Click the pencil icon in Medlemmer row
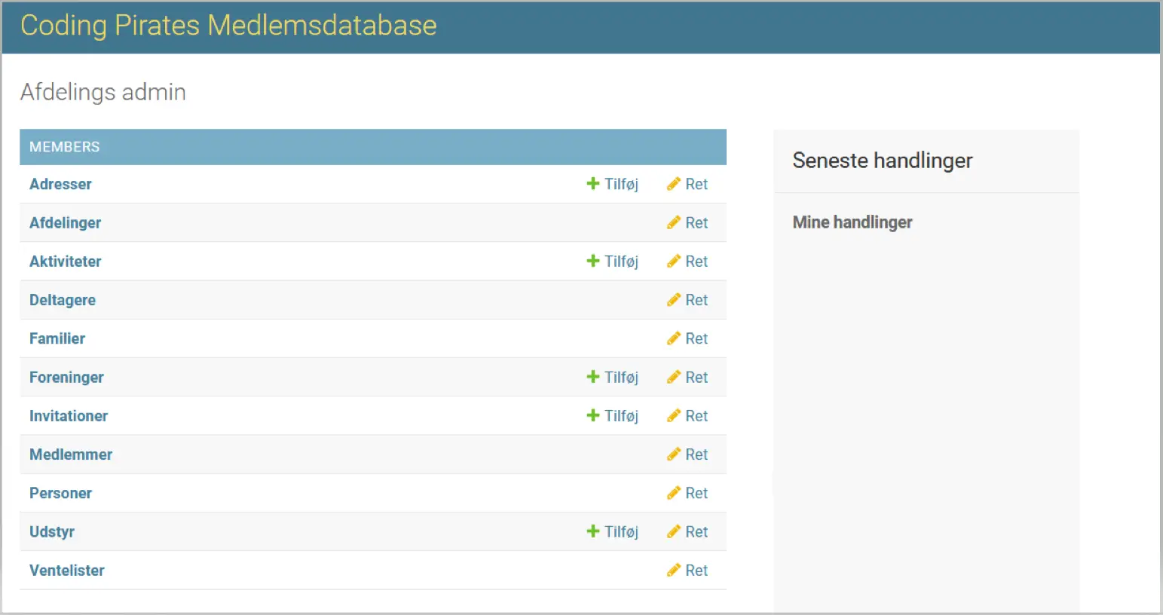This screenshot has width=1163, height=615. pyautogui.click(x=674, y=454)
